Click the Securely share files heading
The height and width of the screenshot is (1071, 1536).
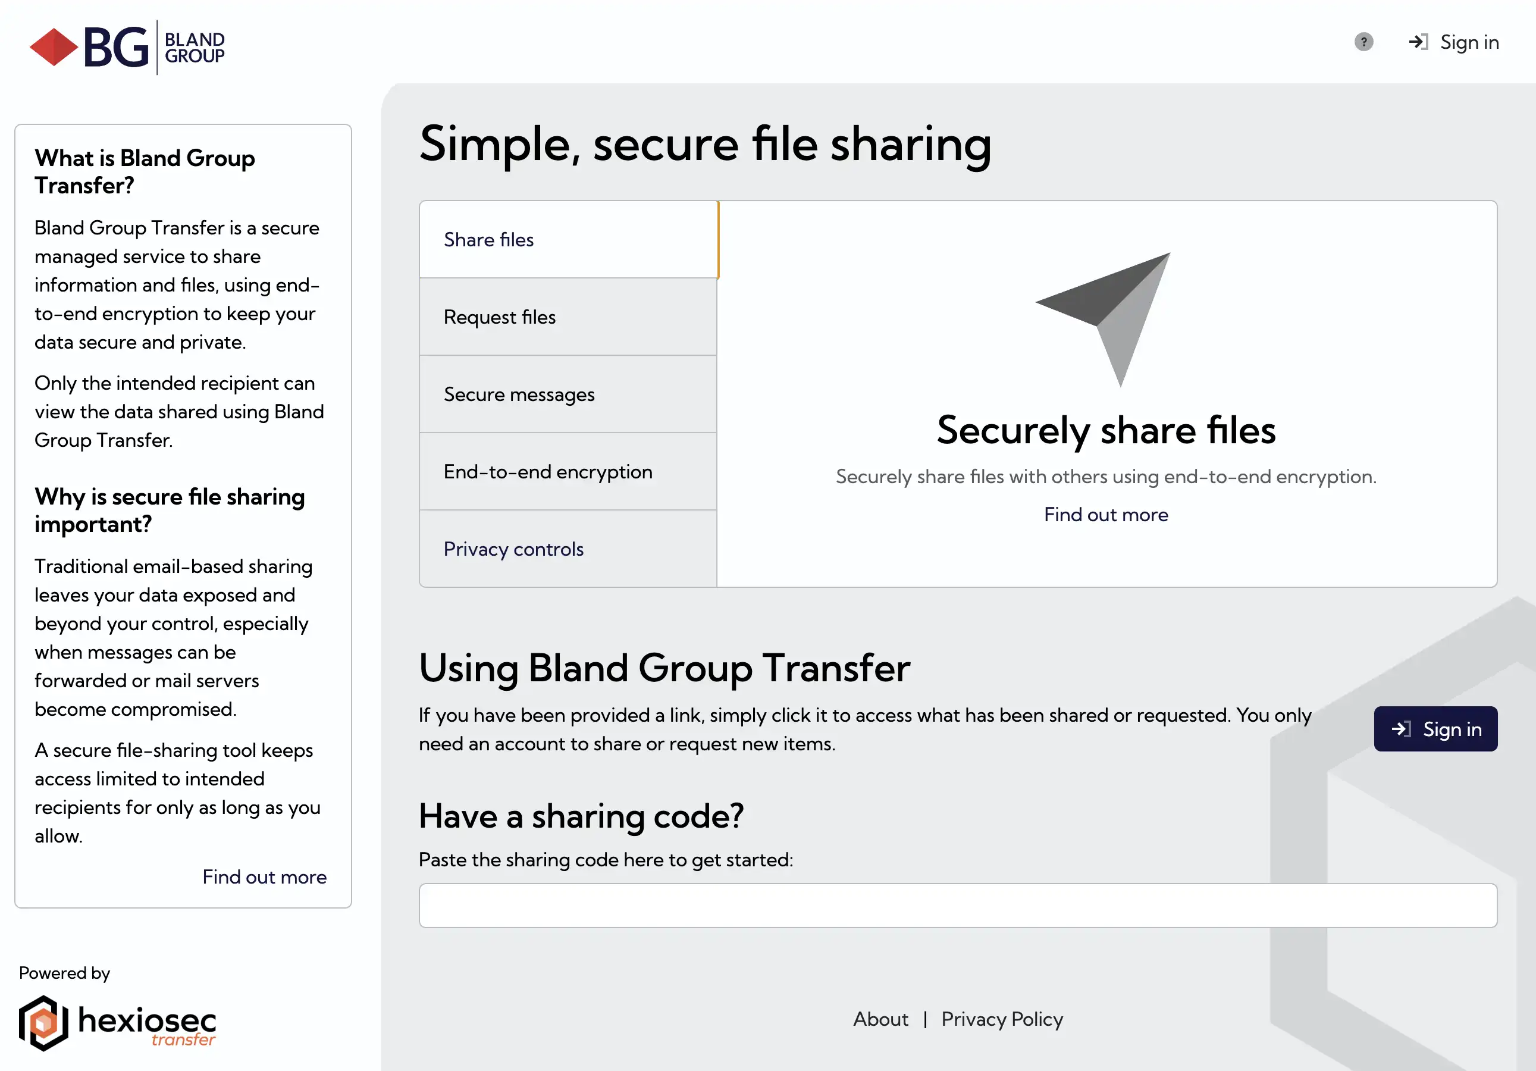(1106, 430)
